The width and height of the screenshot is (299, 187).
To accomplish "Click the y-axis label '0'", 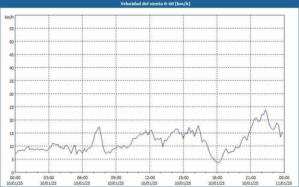I will pos(13,173).
